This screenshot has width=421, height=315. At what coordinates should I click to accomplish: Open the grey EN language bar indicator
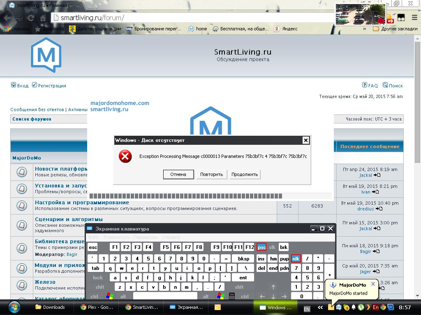pyautogui.click(x=306, y=309)
